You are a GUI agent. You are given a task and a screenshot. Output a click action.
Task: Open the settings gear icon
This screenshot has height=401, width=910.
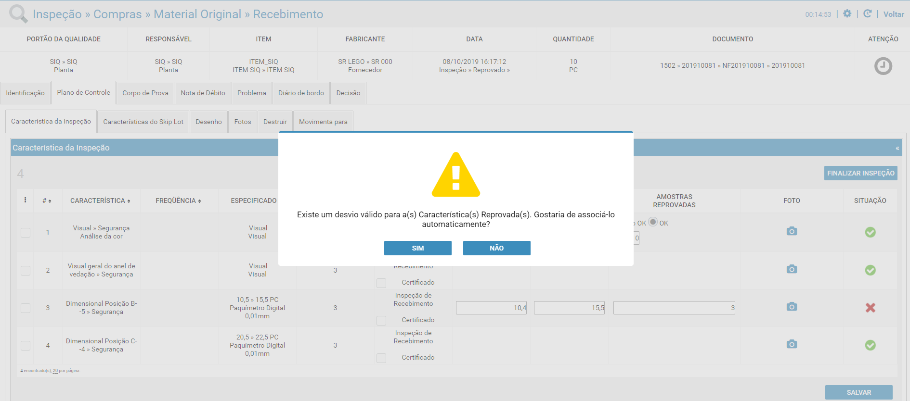847,14
